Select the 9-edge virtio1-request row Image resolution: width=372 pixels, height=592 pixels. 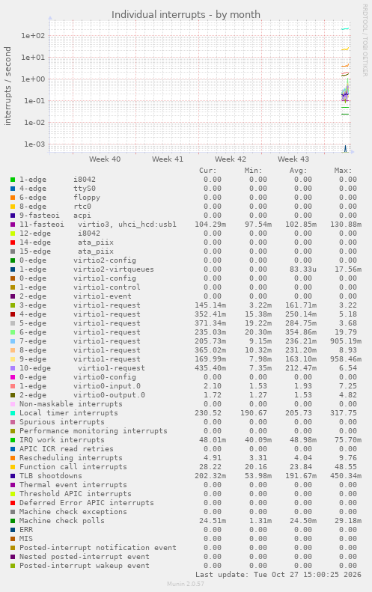[186, 359]
